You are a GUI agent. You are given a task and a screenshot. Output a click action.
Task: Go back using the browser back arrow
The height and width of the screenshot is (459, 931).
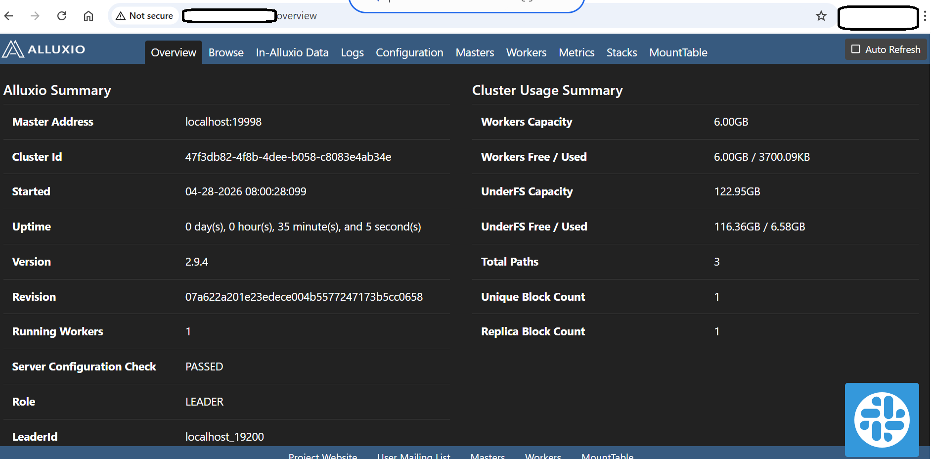coord(9,16)
